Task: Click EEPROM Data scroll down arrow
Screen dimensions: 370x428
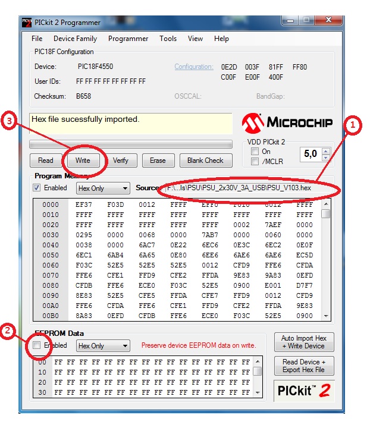Action: tap(258, 393)
